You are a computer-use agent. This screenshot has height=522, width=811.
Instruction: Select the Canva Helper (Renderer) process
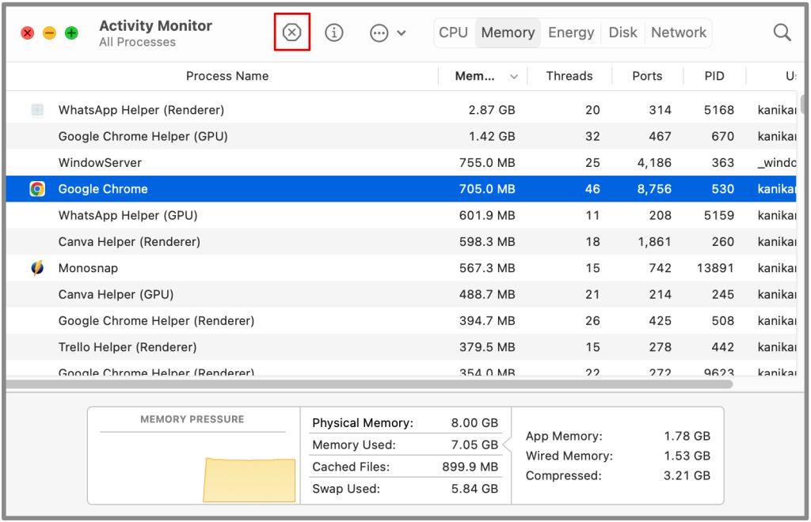click(129, 242)
